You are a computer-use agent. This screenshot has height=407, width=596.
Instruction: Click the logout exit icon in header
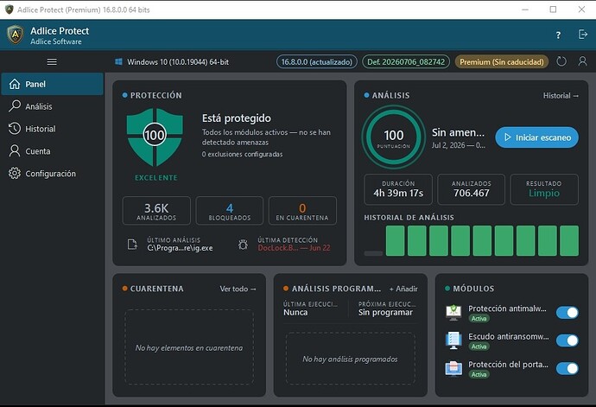click(583, 35)
